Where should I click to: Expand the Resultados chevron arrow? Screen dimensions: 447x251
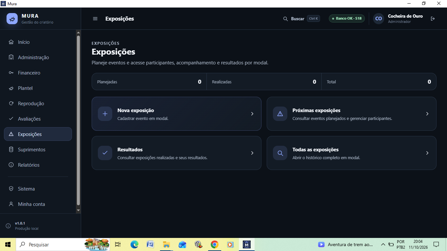252,153
